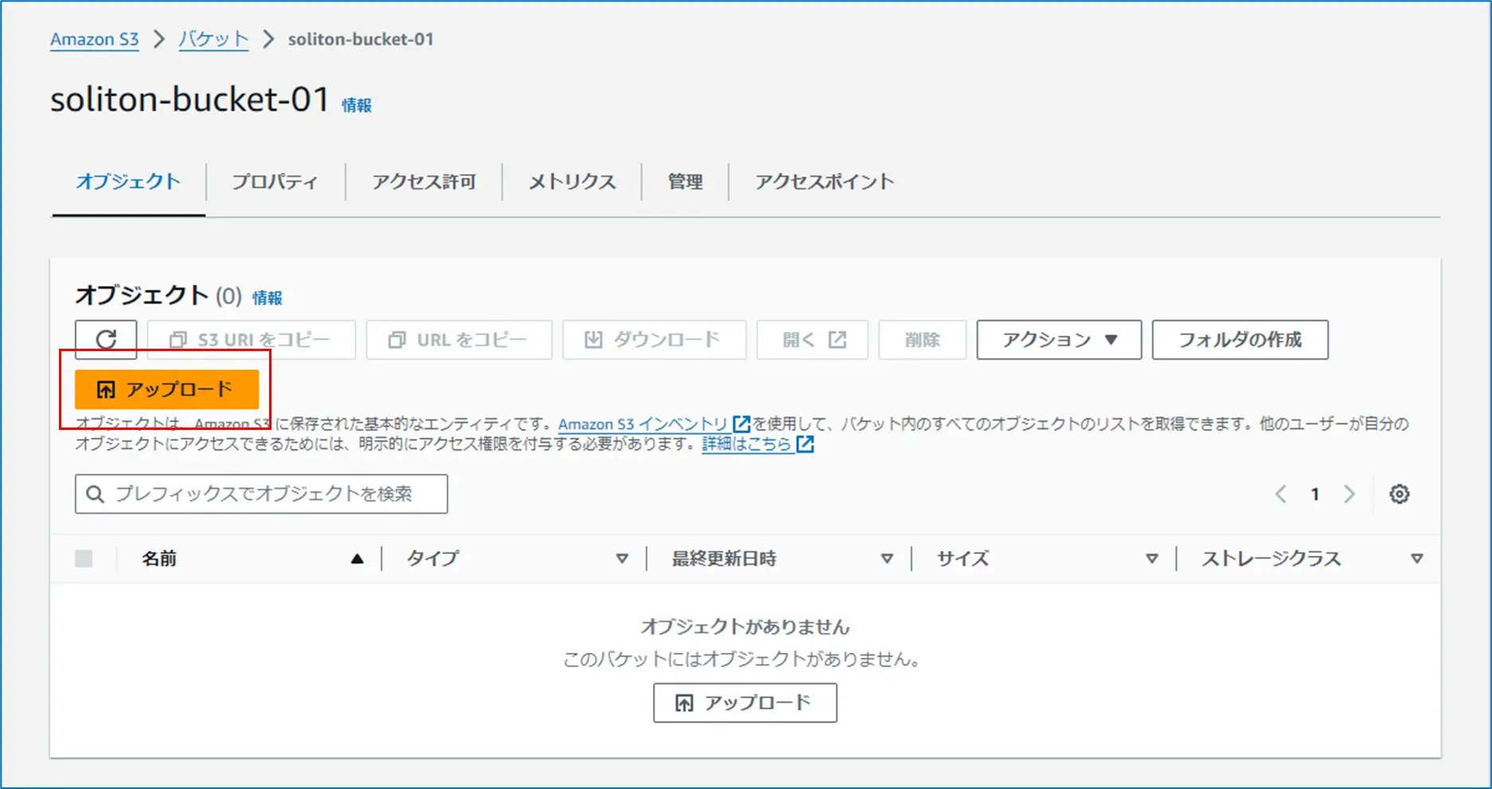Refresh the objects list

click(106, 340)
